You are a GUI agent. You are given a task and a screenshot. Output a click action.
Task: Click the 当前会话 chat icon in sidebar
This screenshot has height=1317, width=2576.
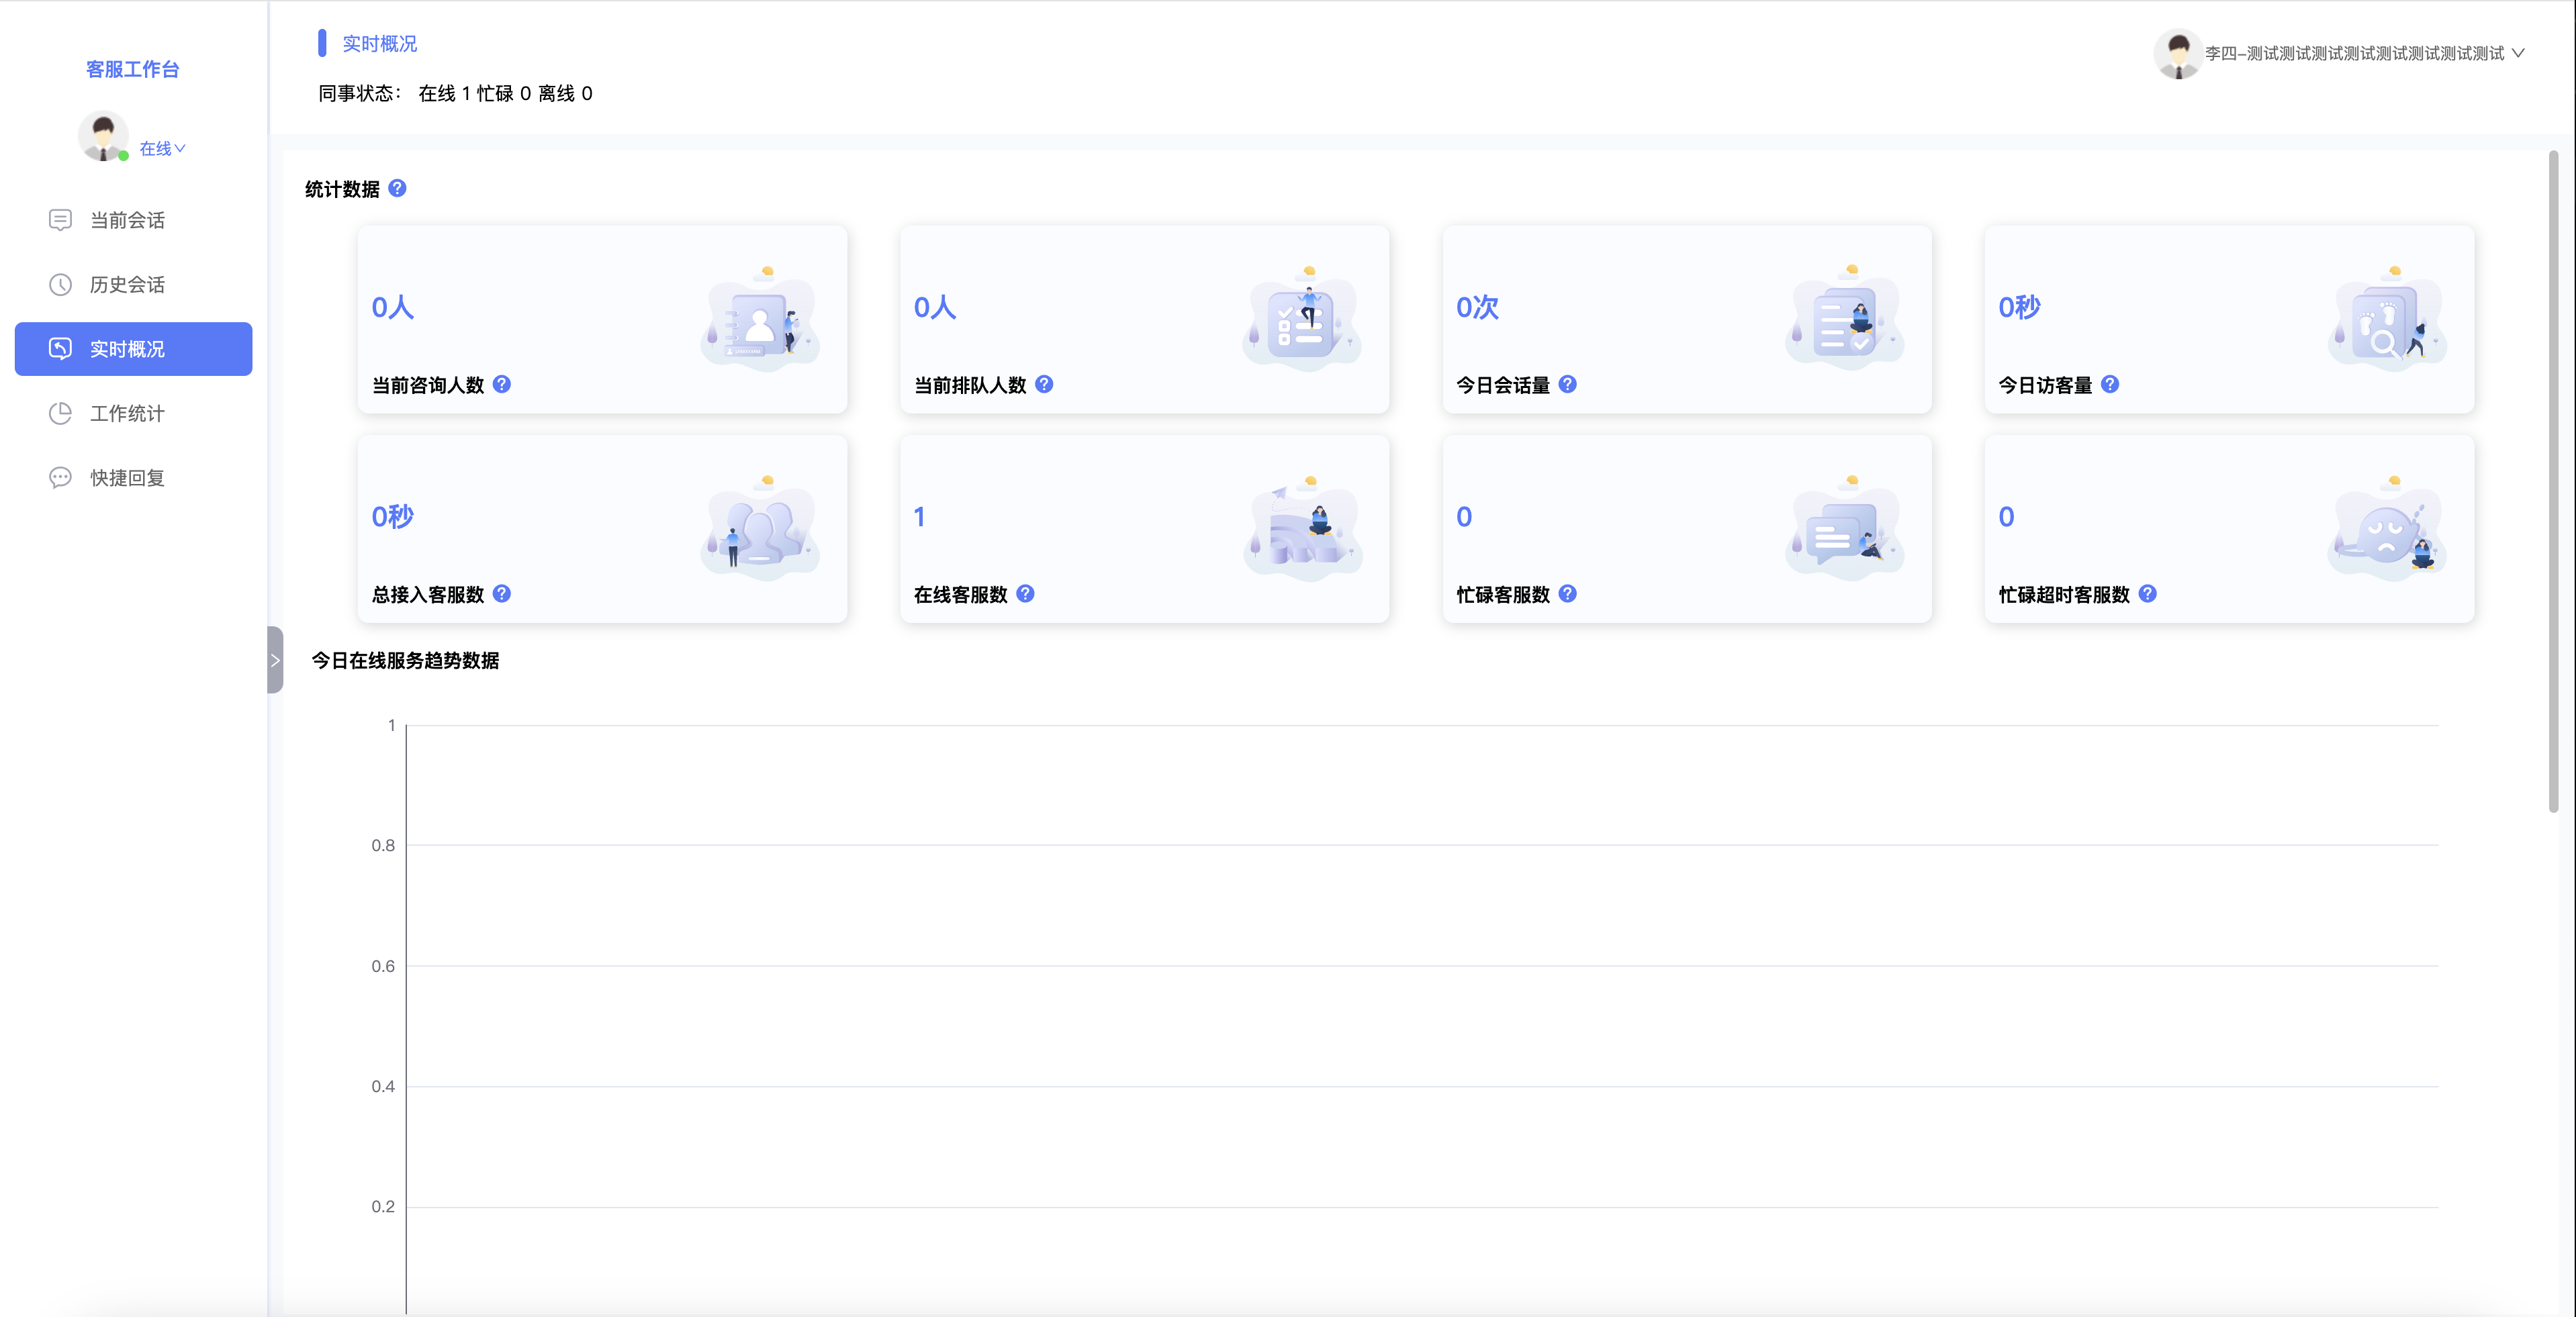pos(60,220)
